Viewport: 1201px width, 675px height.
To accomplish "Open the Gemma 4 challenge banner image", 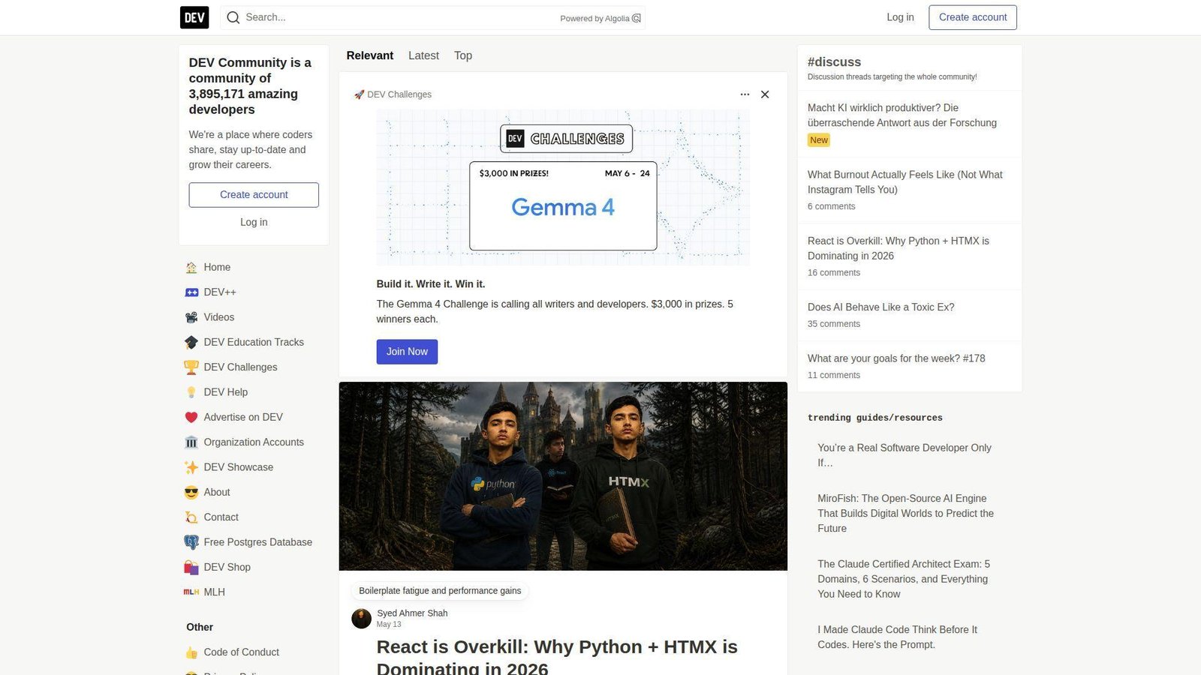I will [563, 187].
